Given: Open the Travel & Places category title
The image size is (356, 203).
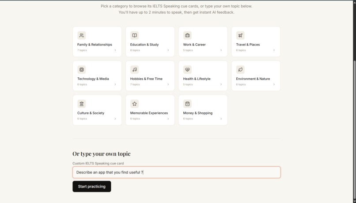Looking at the screenshot, I should coord(248,45).
